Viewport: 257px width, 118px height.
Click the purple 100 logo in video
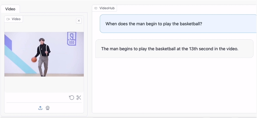(x=71, y=39)
